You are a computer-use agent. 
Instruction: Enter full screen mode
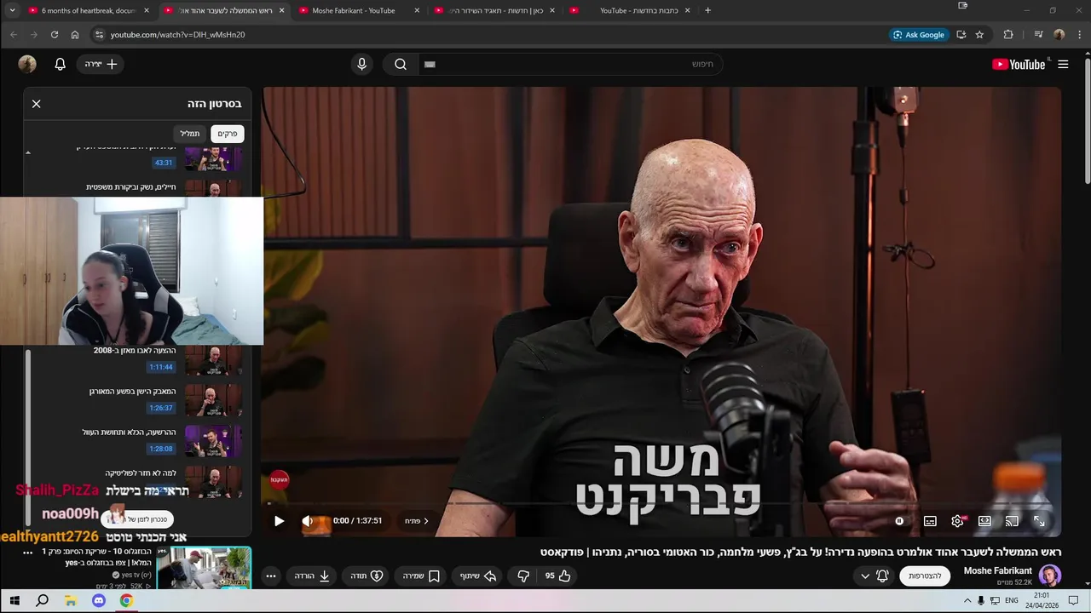click(1039, 521)
